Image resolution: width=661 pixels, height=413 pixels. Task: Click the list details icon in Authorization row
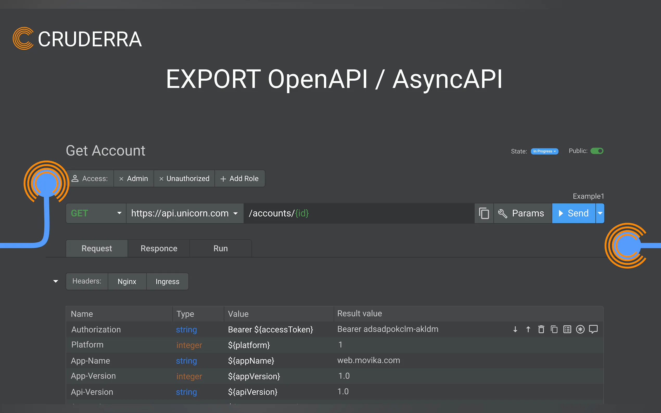pyautogui.click(x=567, y=330)
